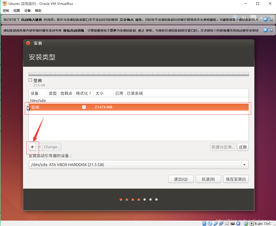This screenshot has width=276, height=226.
Task: Click the 还原 button
Action: point(243,147)
